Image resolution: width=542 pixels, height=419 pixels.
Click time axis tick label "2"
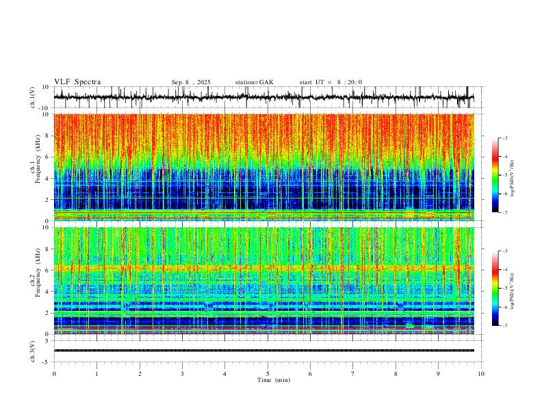(x=140, y=374)
